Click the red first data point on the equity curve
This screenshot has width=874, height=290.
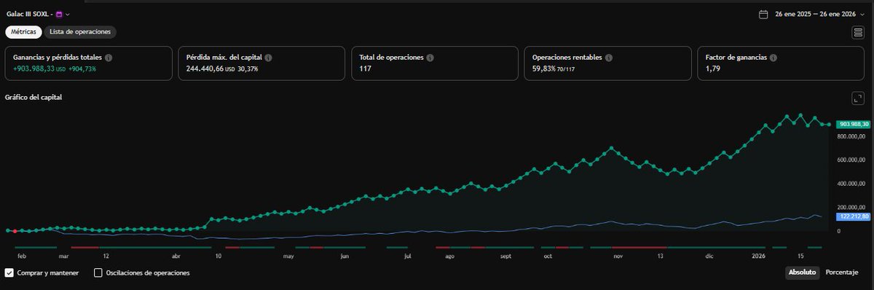[15, 231]
